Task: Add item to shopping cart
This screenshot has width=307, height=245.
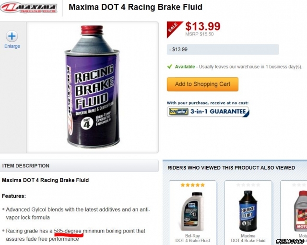Action: (x=202, y=84)
